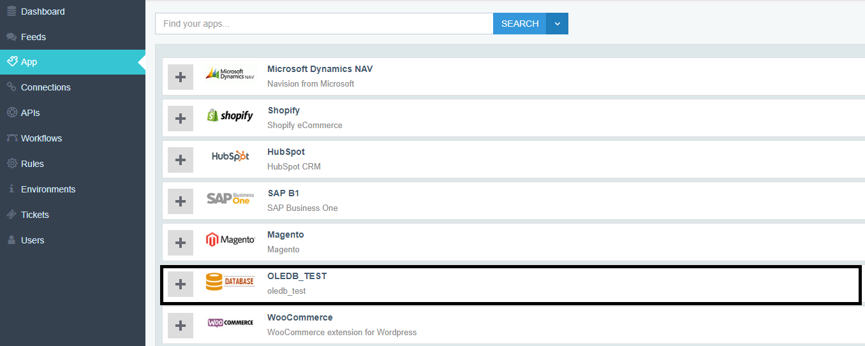Open the Environments menu item
The image size is (865, 346).
[48, 189]
